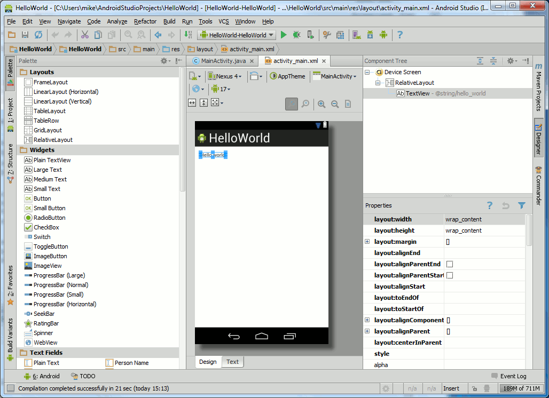Click the Find magnifier toolbar icon
This screenshot has width=549, height=398.
click(x=128, y=35)
